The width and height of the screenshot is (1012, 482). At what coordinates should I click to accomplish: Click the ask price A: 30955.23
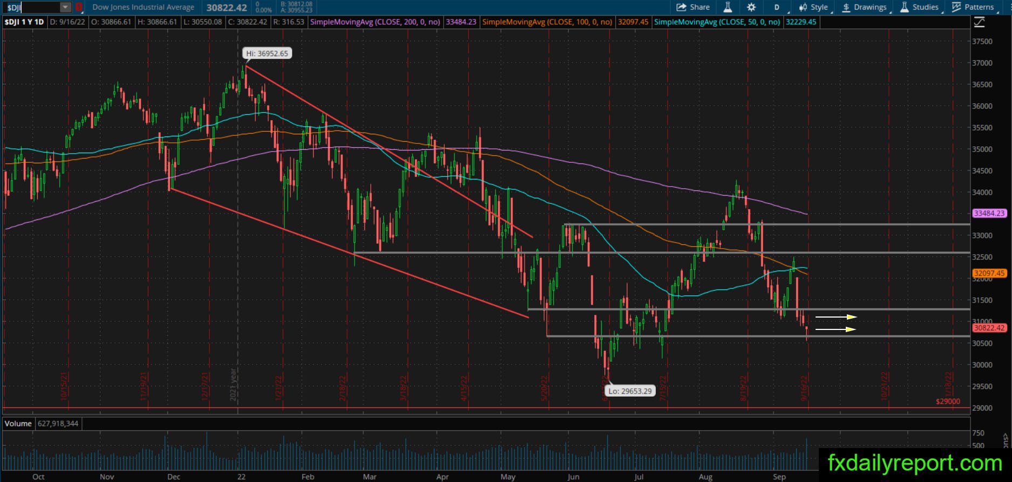(x=297, y=10)
